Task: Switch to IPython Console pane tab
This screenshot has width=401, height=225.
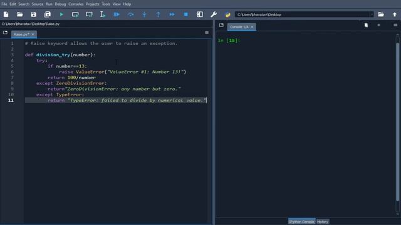Action: (x=301, y=222)
